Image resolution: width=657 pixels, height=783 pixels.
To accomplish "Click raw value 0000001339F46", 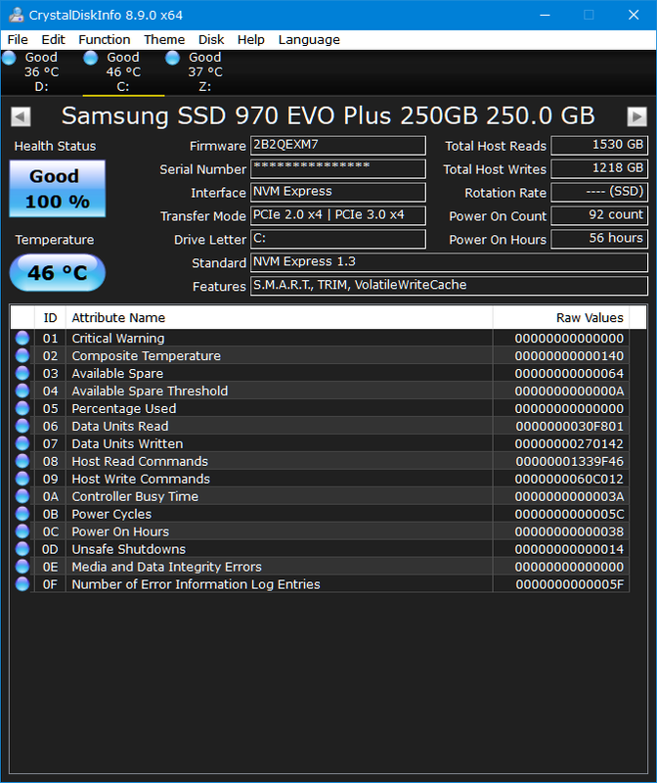I will tap(569, 461).
